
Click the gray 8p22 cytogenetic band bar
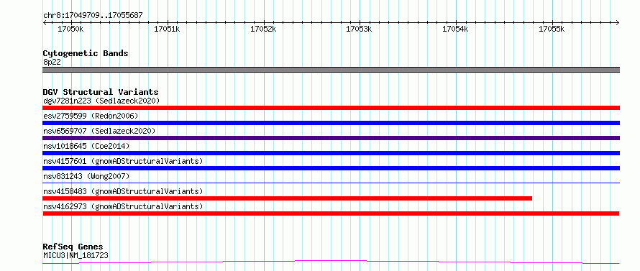pyautogui.click(x=331, y=70)
